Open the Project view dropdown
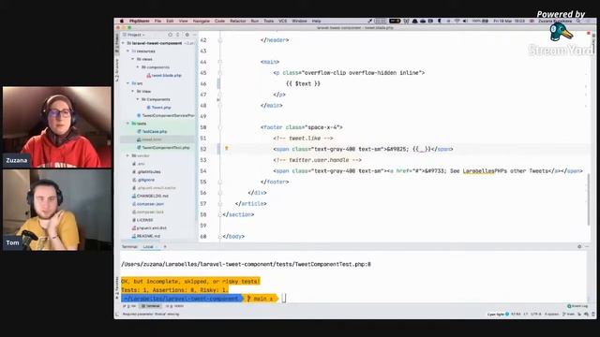 (x=134, y=35)
